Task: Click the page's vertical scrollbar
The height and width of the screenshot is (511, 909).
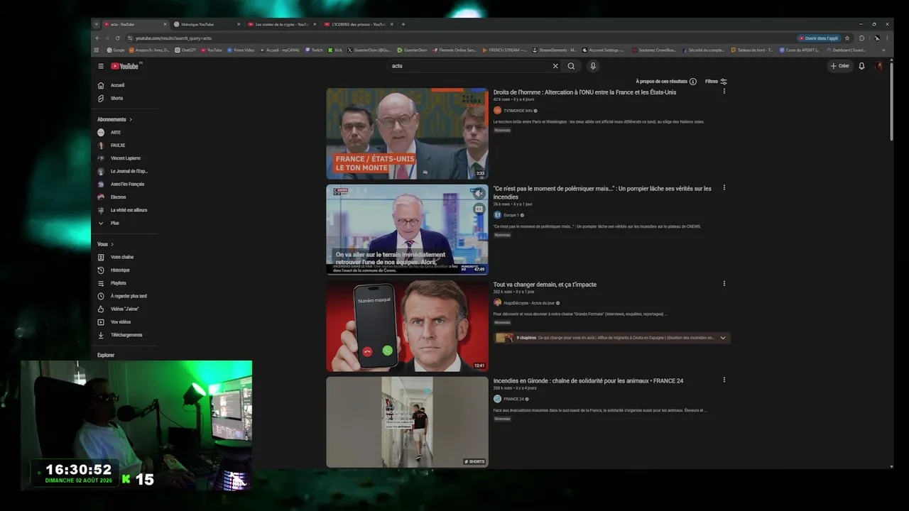Action: 891,100
